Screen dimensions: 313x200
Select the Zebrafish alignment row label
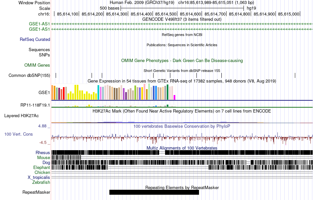click(x=41, y=183)
